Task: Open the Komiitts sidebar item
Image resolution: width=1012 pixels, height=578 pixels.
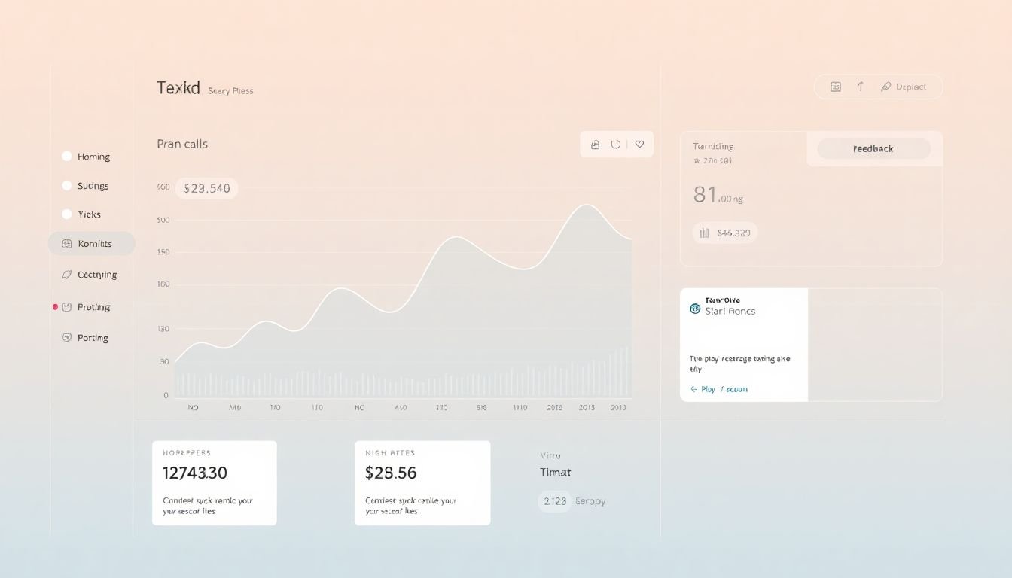Action: pos(91,244)
